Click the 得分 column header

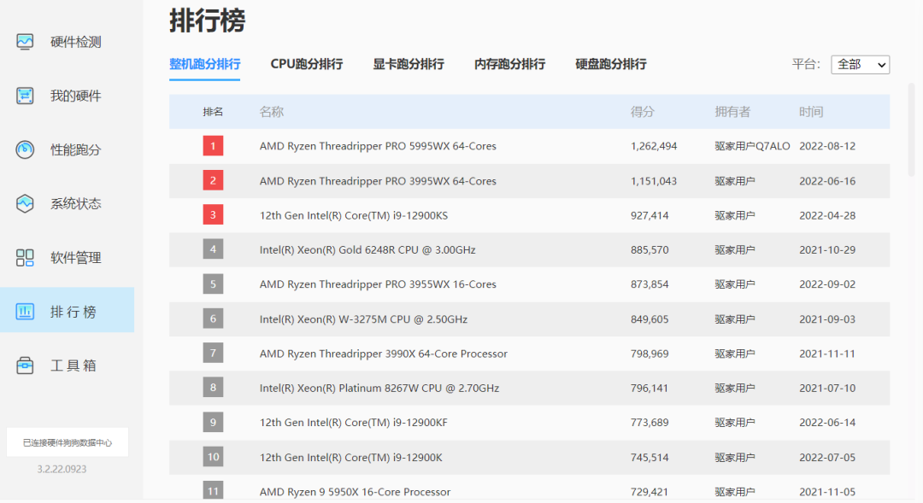click(x=643, y=112)
